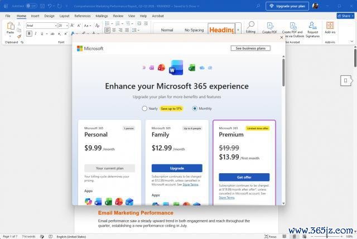Select the Format Painter brush icon

click(x=19, y=36)
